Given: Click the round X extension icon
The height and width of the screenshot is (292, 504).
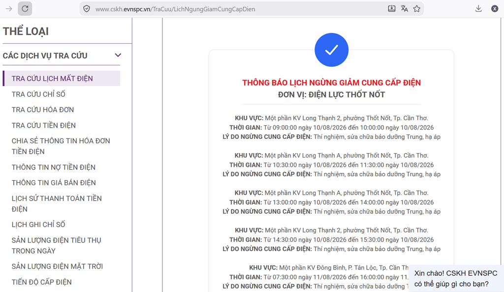Looking at the screenshot, I should 495,9.
